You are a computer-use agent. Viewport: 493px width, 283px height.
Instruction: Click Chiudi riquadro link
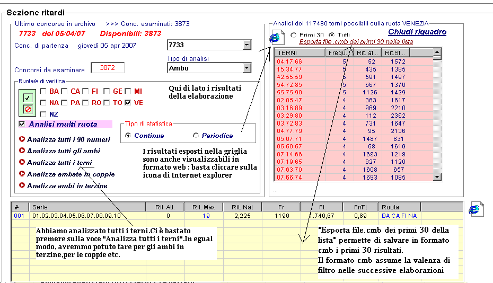pyautogui.click(x=417, y=32)
